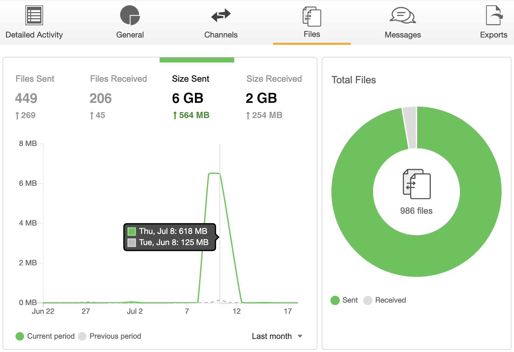The width and height of the screenshot is (514, 352).
Task: Open the Channels report
Action: [x=221, y=21]
